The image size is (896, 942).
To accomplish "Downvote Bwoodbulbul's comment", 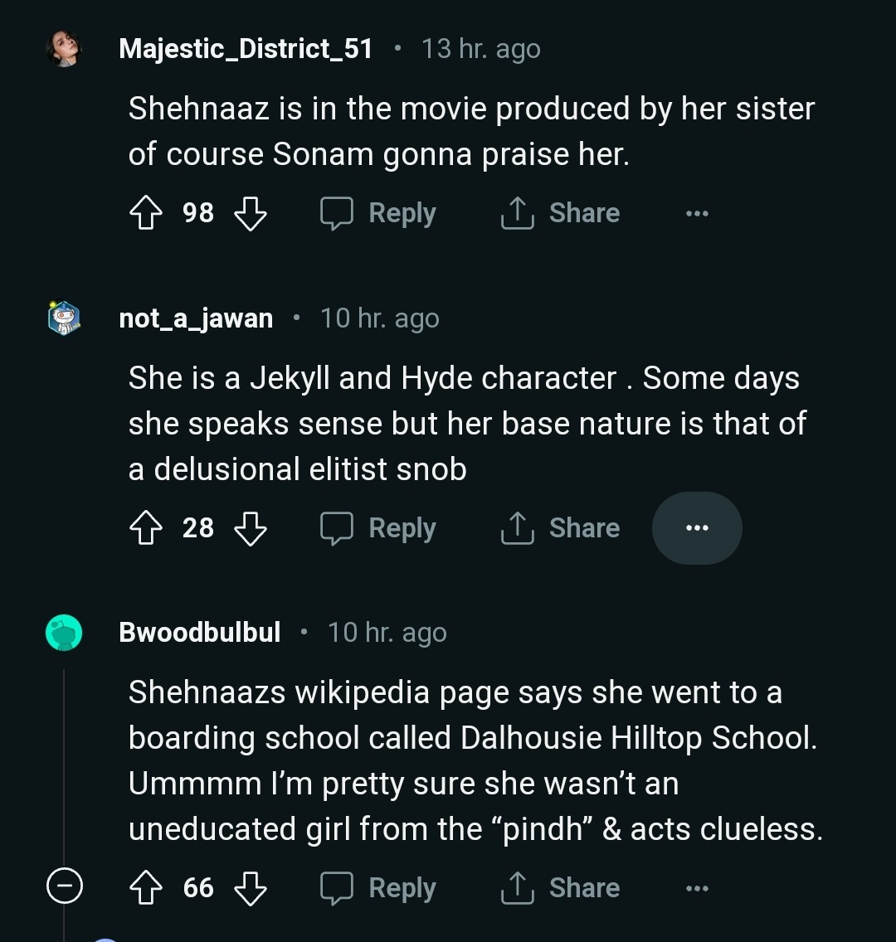I will (x=251, y=888).
